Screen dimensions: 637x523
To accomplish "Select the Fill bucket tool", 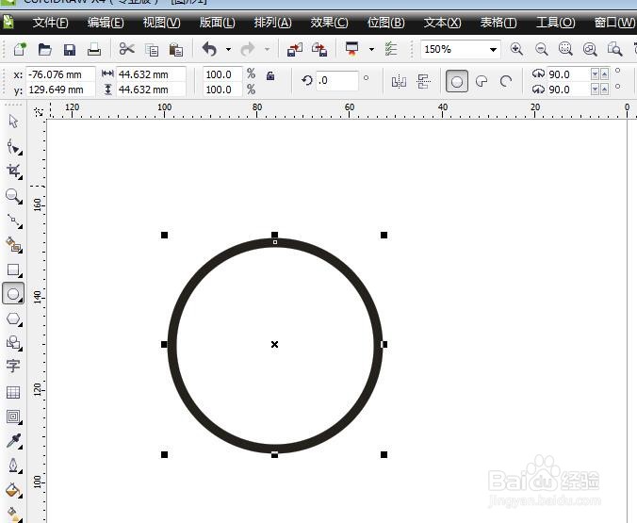I will pyautogui.click(x=13, y=490).
